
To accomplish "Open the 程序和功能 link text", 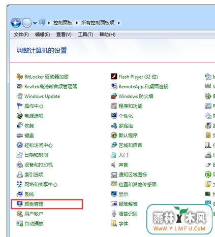I will pos(130,106).
